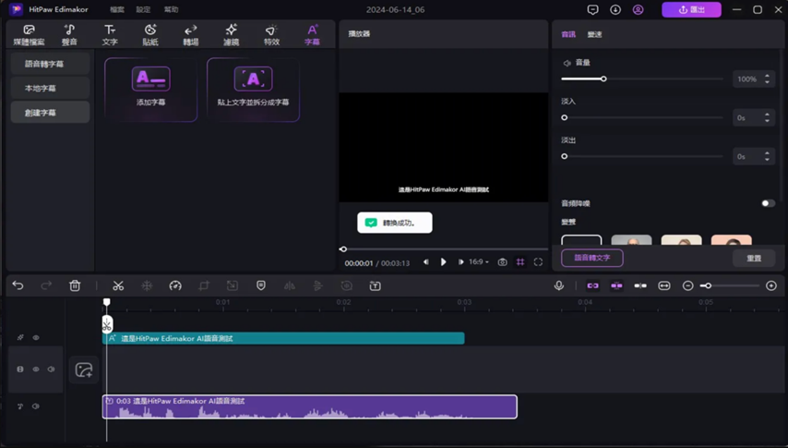The width and height of the screenshot is (788, 448).
Task: Click the microphone voiceover icon
Action: (x=558, y=286)
